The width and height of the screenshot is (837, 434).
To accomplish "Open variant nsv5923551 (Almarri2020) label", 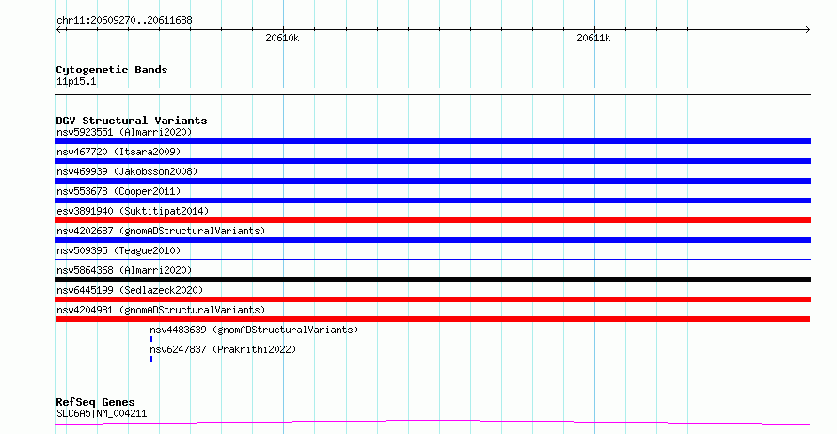I will [124, 132].
